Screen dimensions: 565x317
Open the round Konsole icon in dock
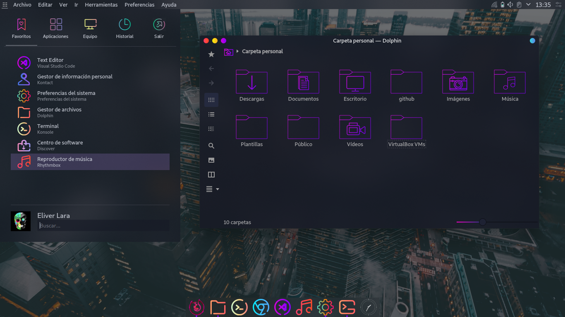pyautogui.click(x=239, y=307)
